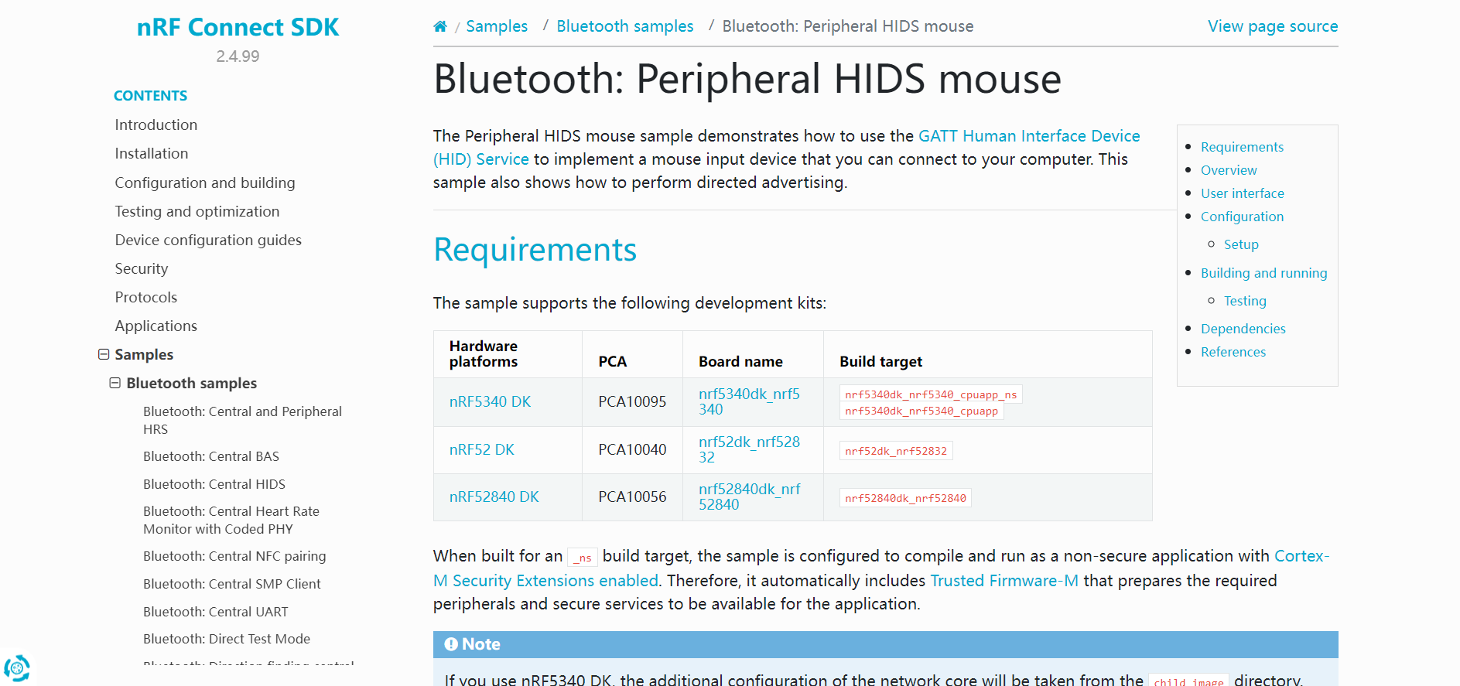Click the 2.4.99 version label

(x=238, y=56)
